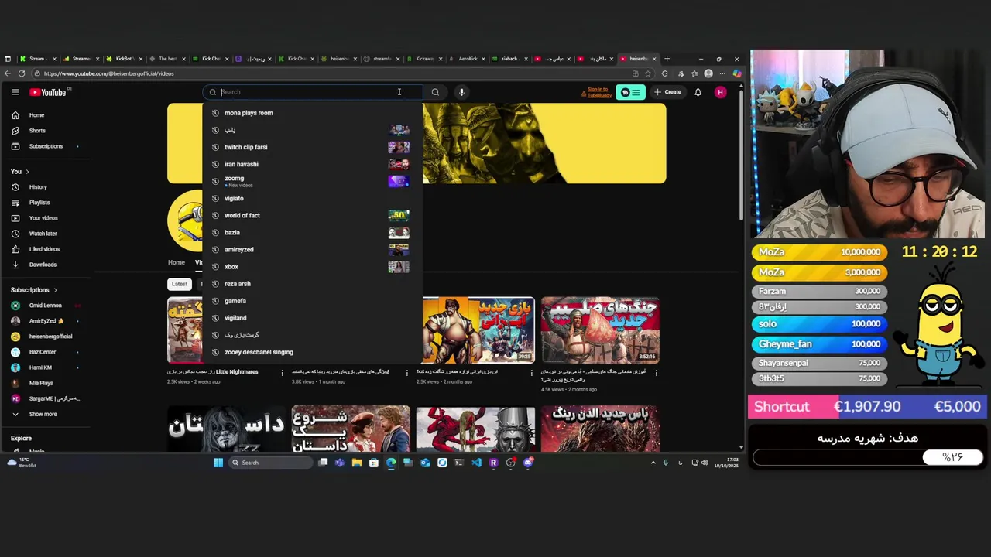Select 'xbox' search suggestion
The width and height of the screenshot is (991, 557).
[312, 267]
